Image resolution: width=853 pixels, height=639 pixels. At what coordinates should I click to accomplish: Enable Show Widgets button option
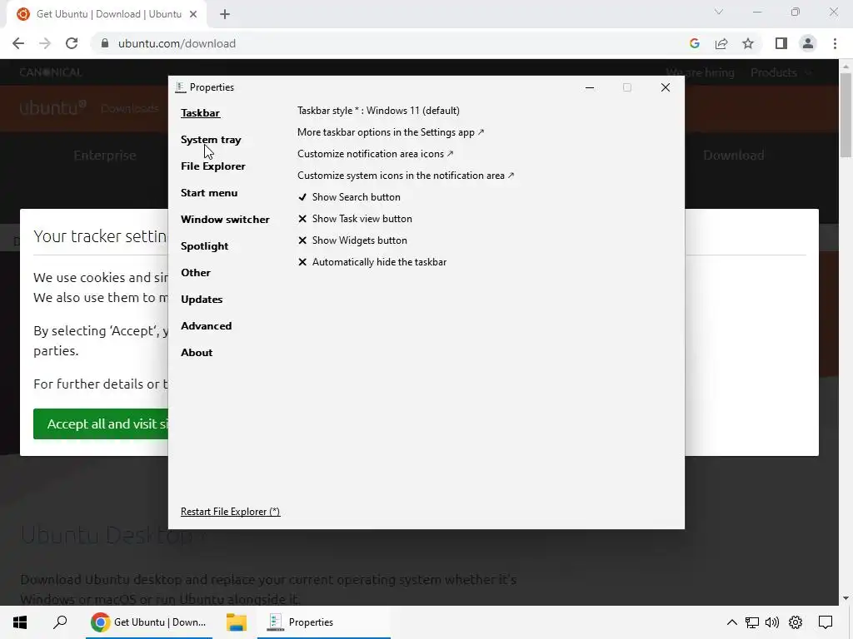[x=352, y=240]
